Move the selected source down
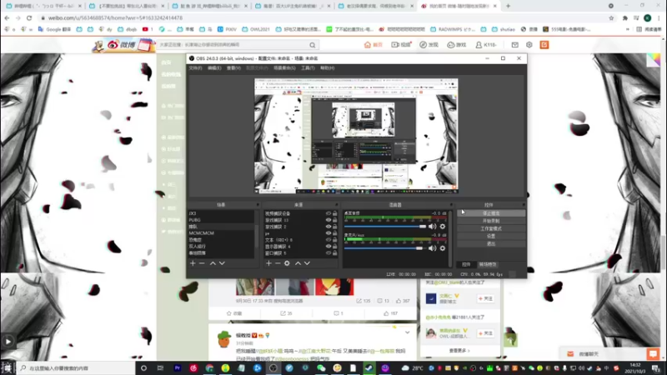The image size is (667, 375). (307, 263)
